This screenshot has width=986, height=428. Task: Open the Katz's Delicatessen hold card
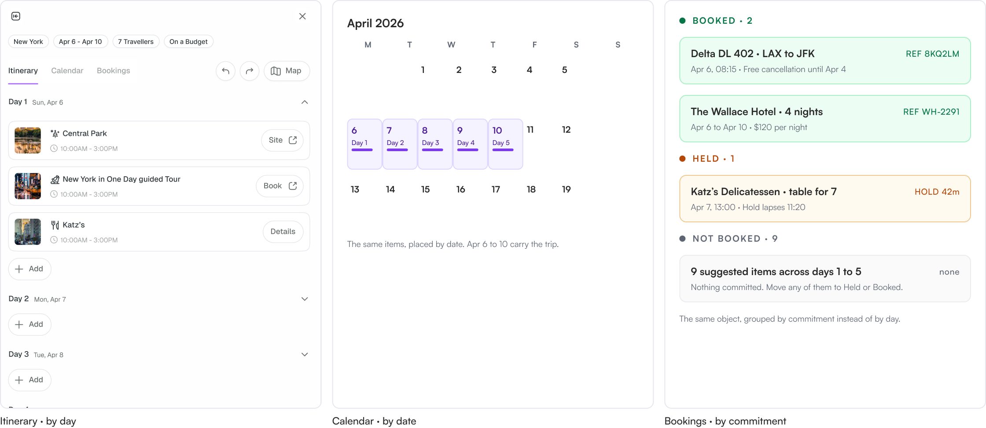825,199
